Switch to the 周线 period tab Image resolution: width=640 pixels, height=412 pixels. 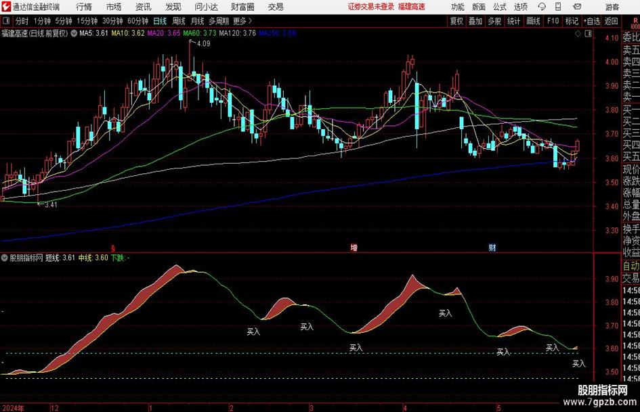178,21
